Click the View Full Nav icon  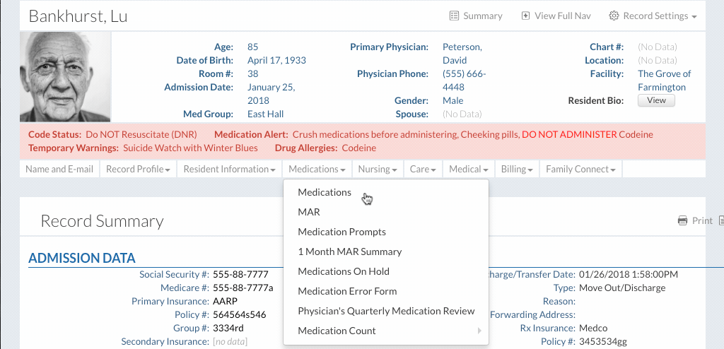pos(525,16)
